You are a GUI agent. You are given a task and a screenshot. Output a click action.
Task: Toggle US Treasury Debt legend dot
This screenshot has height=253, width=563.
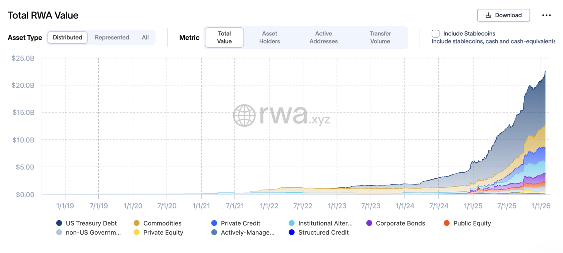pos(59,223)
